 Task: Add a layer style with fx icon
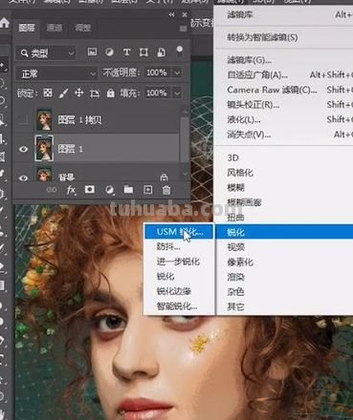point(71,190)
